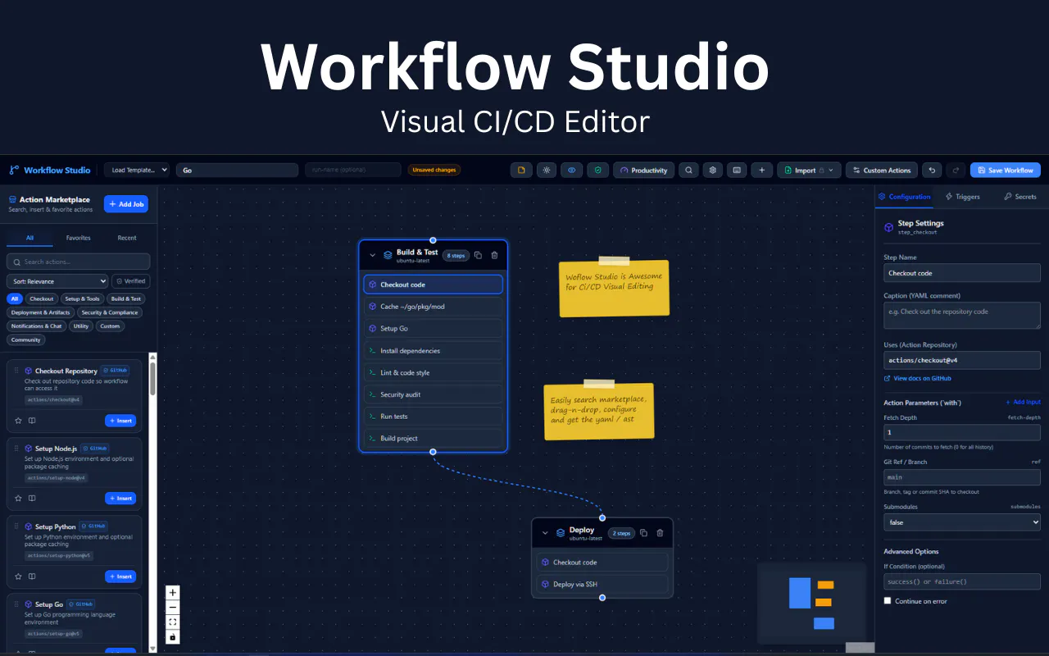Open Custom Actions
Viewport: 1049px width, 656px height.
click(882, 170)
